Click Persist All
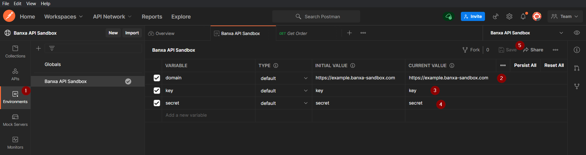Screen dimensions: 586x155 point(525,65)
